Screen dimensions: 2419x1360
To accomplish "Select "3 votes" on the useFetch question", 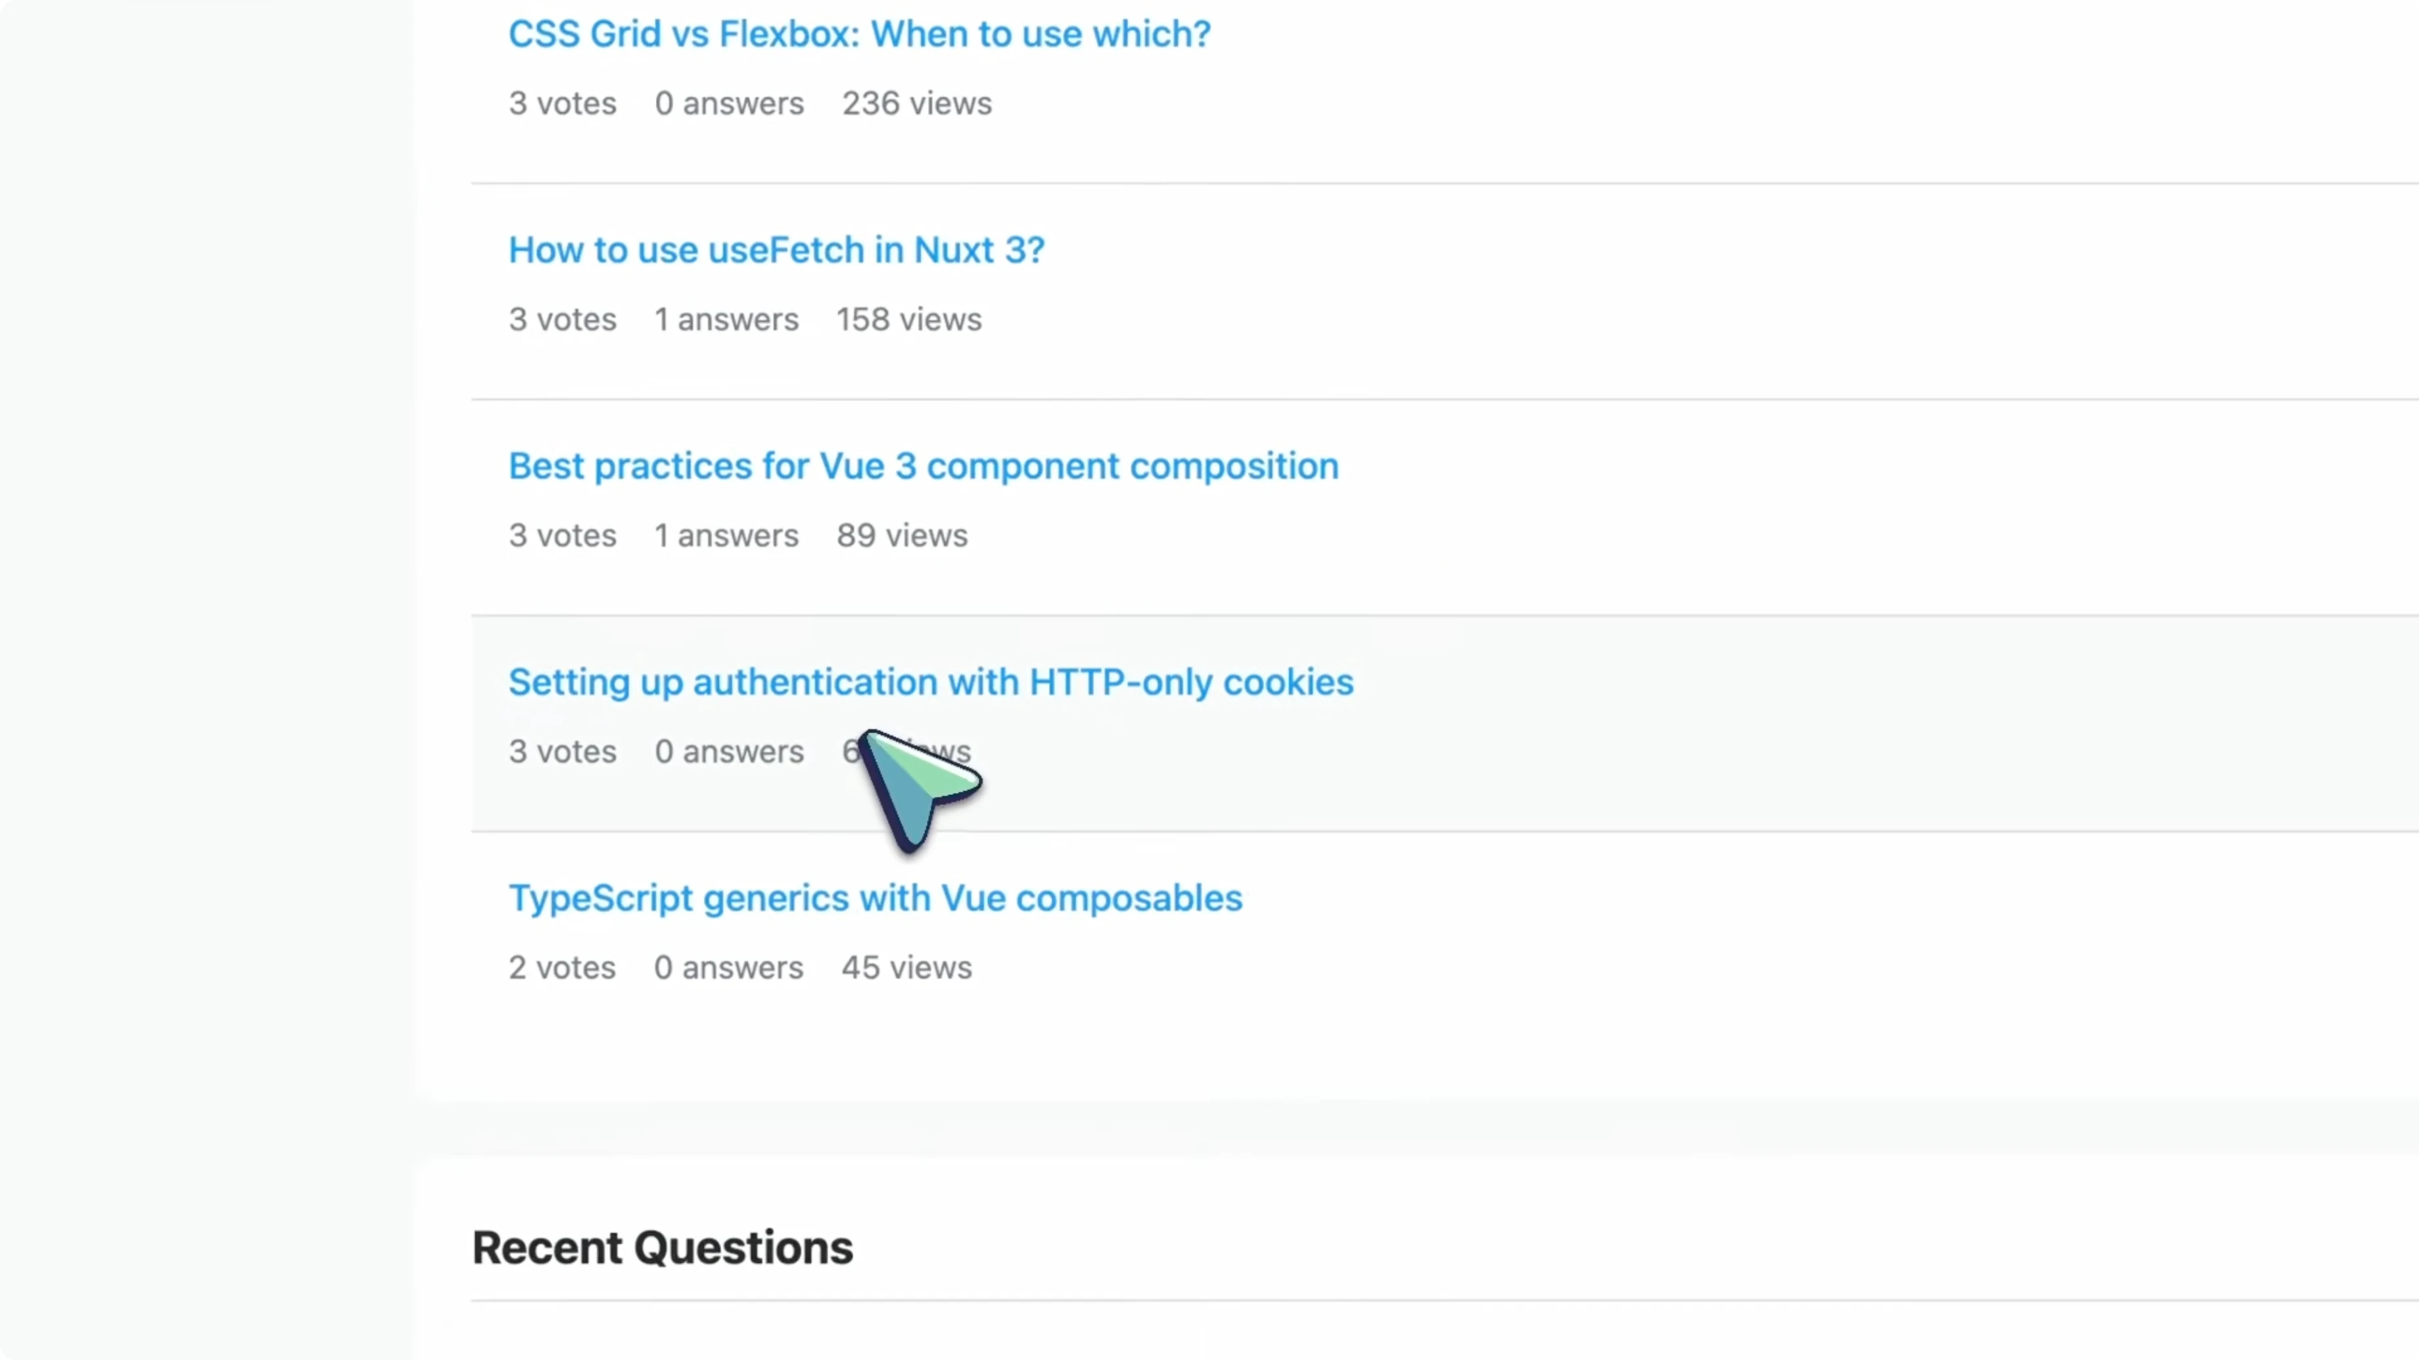I will tap(561, 319).
